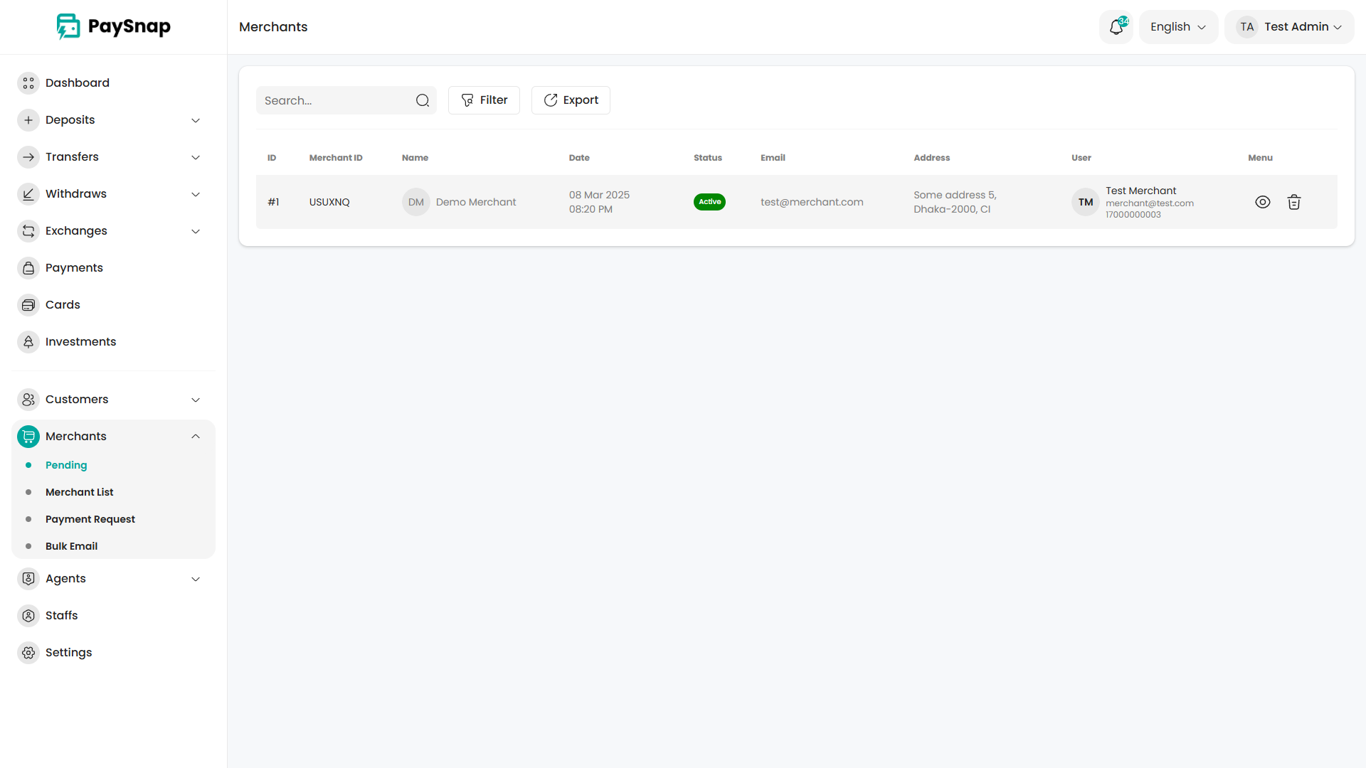This screenshot has width=1366, height=768.
Task: Click the search magnifier icon
Action: (423, 100)
